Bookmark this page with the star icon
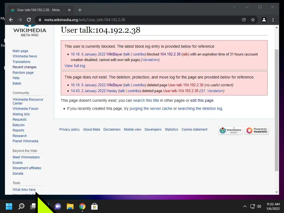 pyautogui.click(x=253, y=20)
